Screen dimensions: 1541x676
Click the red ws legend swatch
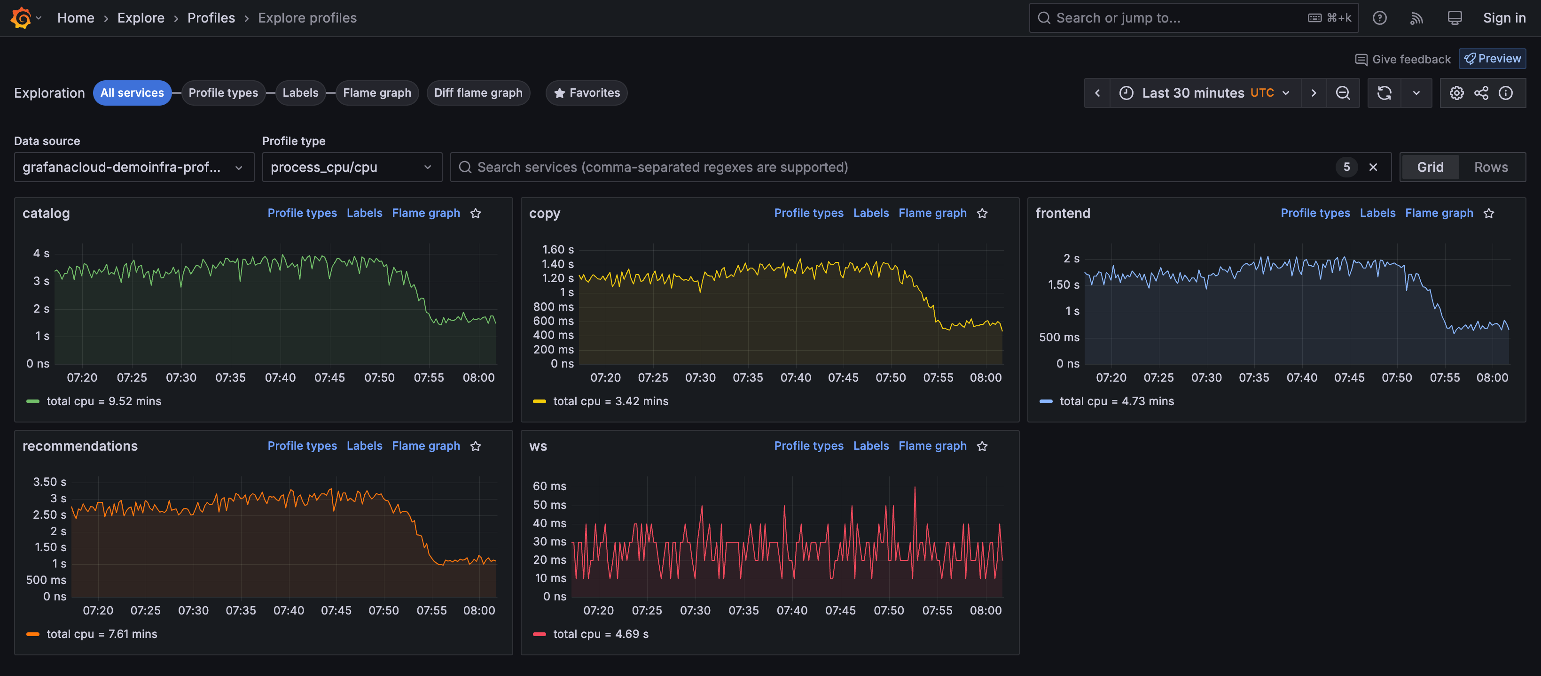(540, 634)
